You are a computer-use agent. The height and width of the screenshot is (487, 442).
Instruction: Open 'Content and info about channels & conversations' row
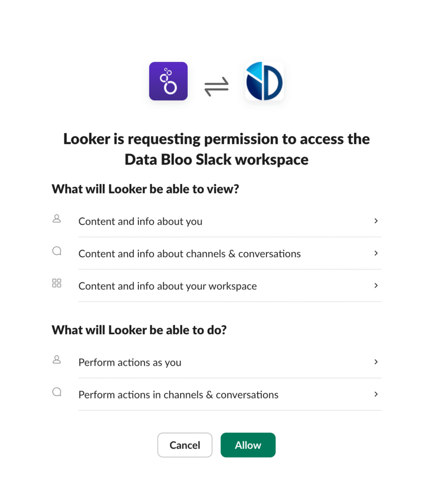tap(189, 254)
